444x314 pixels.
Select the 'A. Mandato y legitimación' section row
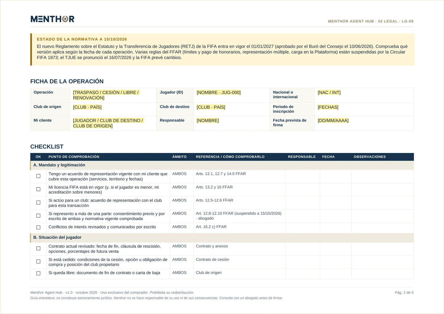click(x=222, y=165)
